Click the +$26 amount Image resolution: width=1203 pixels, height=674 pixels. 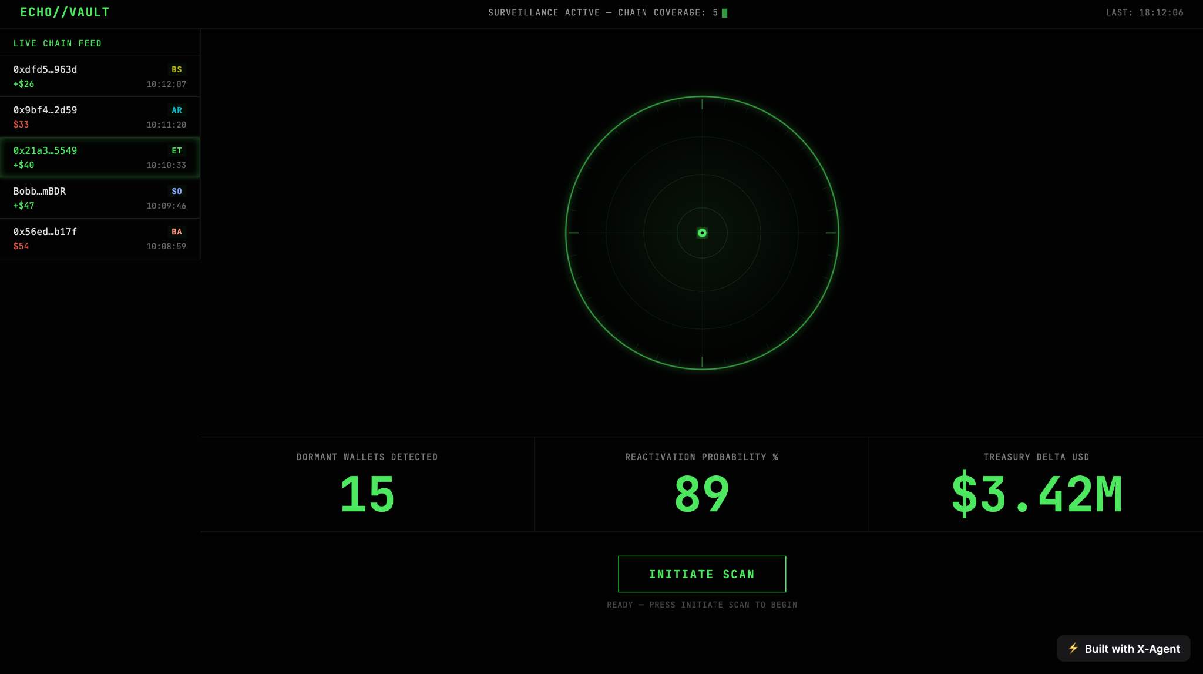coord(23,84)
